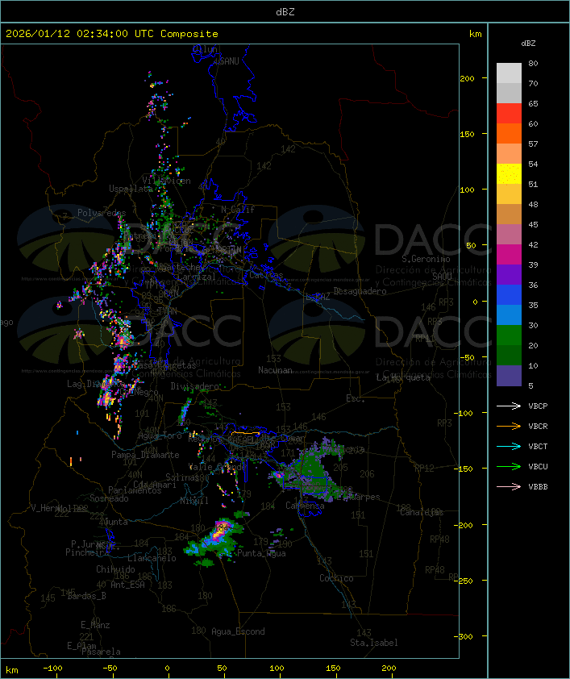Click the Sta.Isabel map label
Viewport: 570px width, 679px height.
(x=374, y=643)
